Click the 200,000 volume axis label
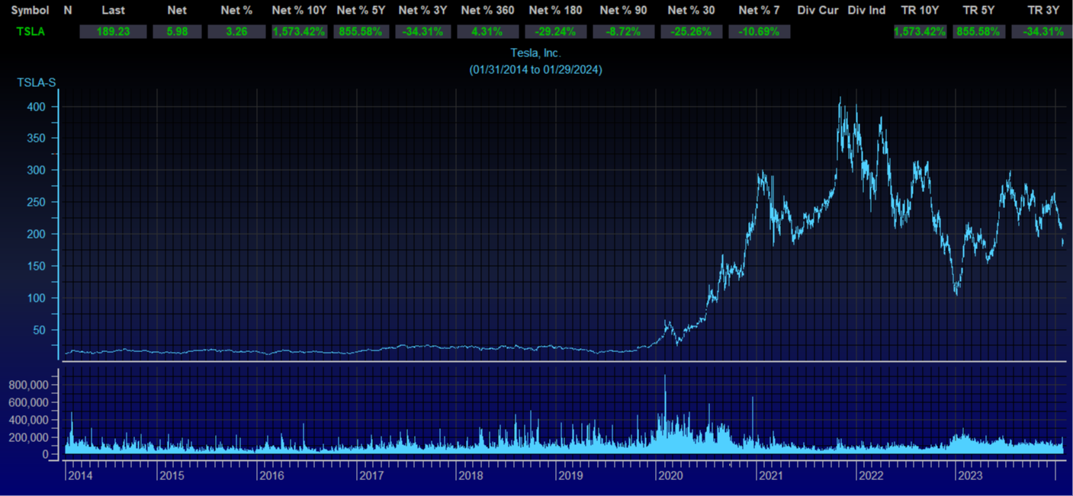Screen dimensions: 1073x496 (29, 437)
